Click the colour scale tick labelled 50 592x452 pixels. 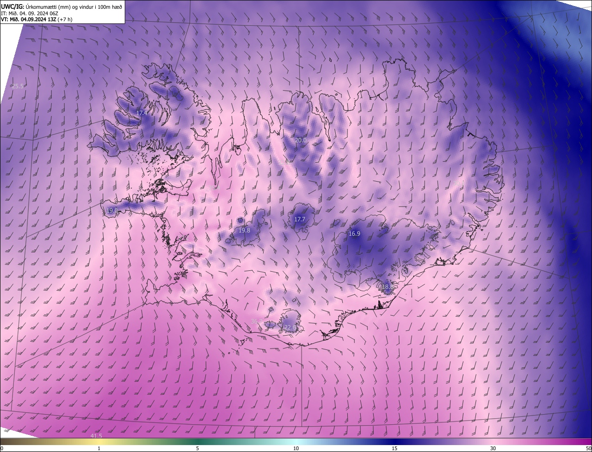[x=589, y=448]
